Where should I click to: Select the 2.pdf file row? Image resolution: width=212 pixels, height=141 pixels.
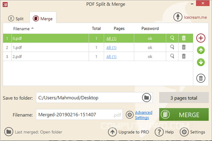coord(98,56)
